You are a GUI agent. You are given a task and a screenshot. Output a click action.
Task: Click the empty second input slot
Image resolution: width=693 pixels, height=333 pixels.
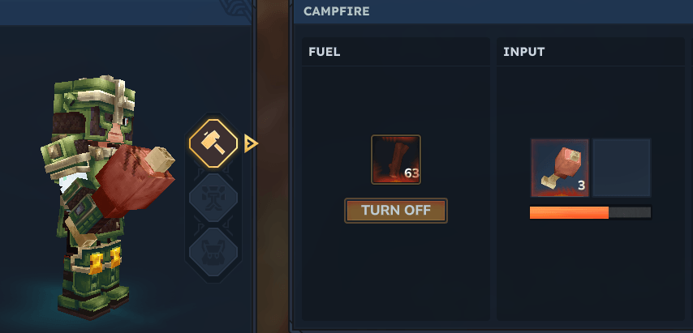coord(622,168)
